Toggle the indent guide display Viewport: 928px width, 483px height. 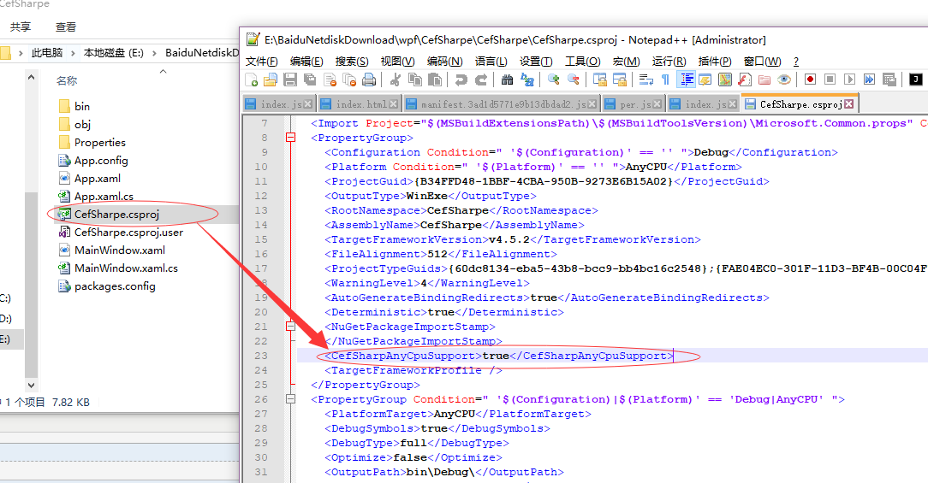coord(686,80)
